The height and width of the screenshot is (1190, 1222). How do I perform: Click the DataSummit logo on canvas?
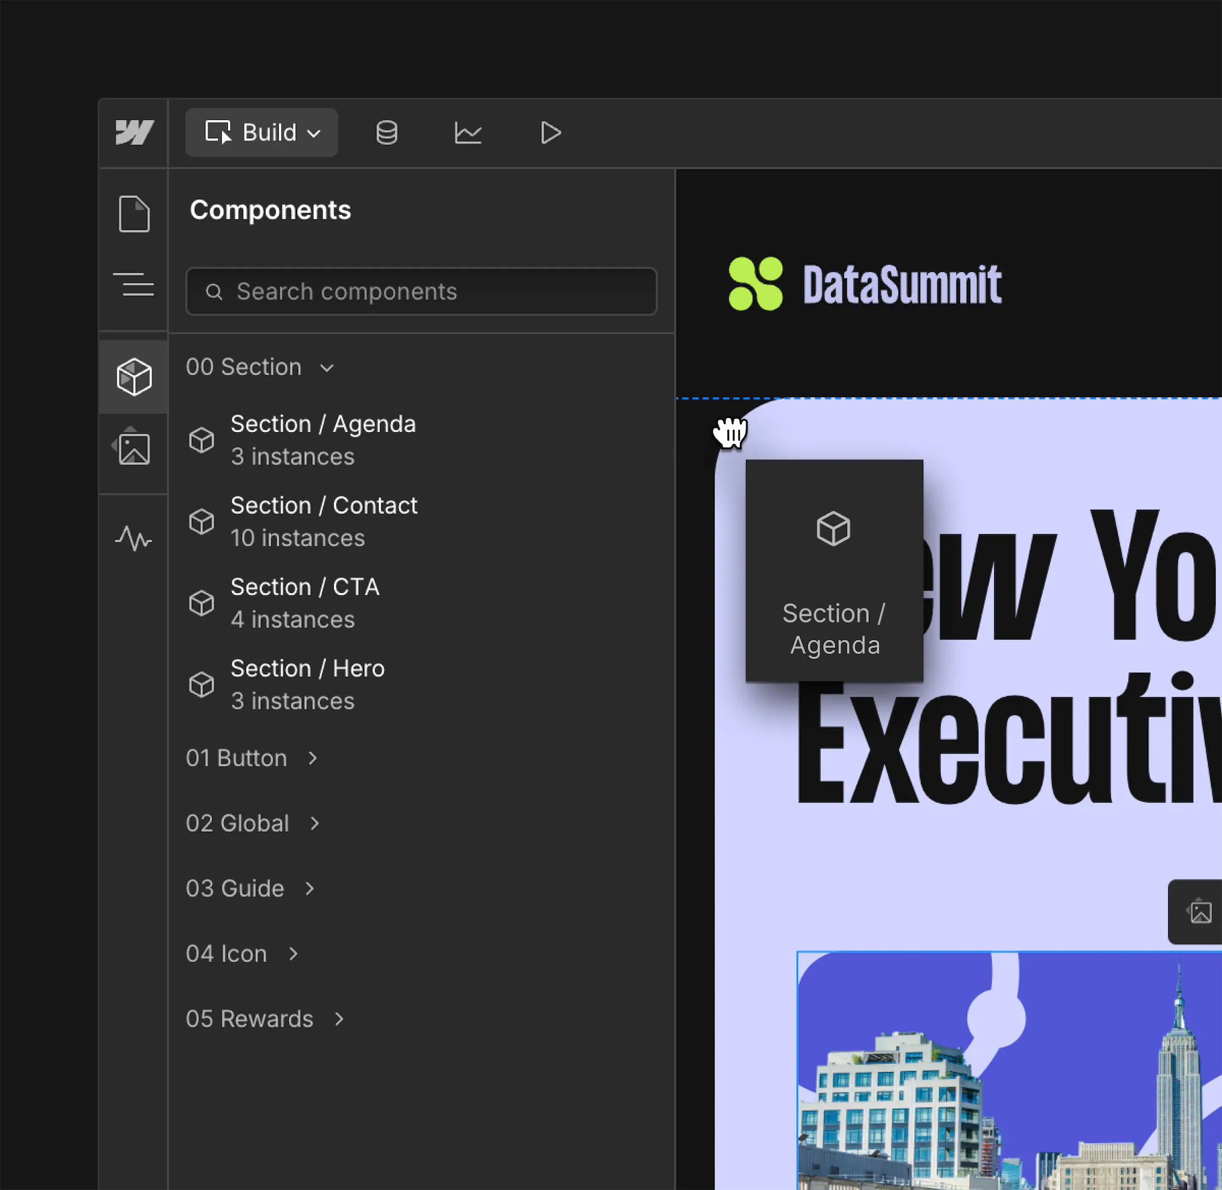pyautogui.click(x=865, y=284)
